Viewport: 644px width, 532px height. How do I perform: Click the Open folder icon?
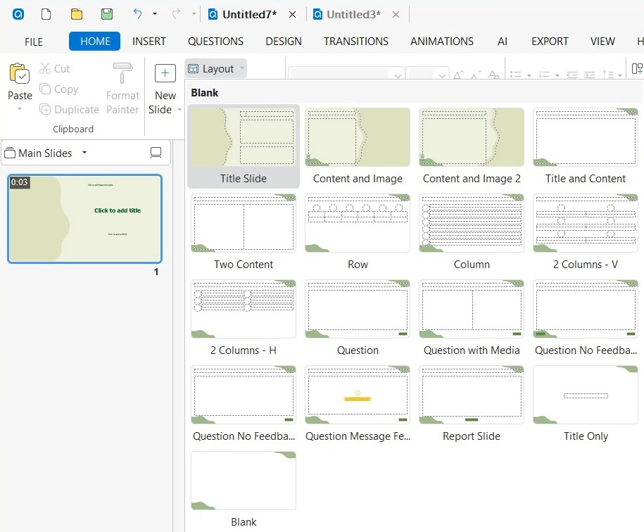point(77,14)
